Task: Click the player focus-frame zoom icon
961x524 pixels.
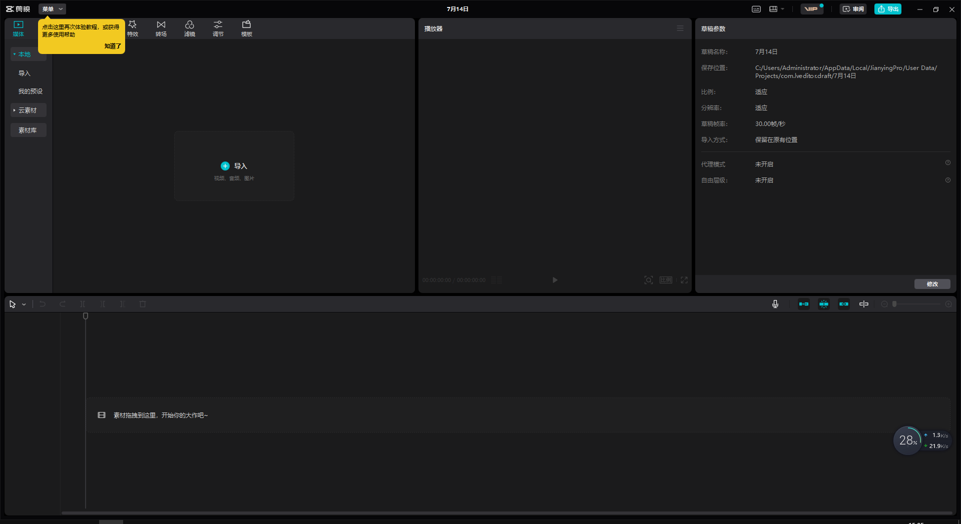Action: [x=649, y=280]
